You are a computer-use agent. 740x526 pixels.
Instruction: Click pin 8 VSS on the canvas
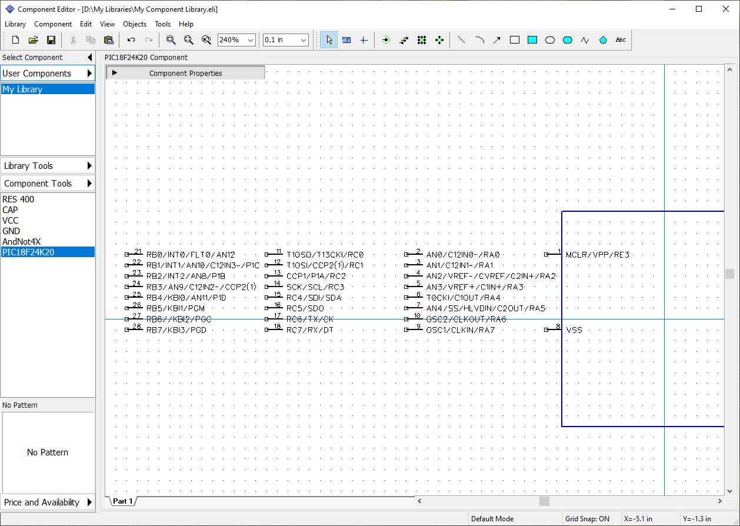563,329
